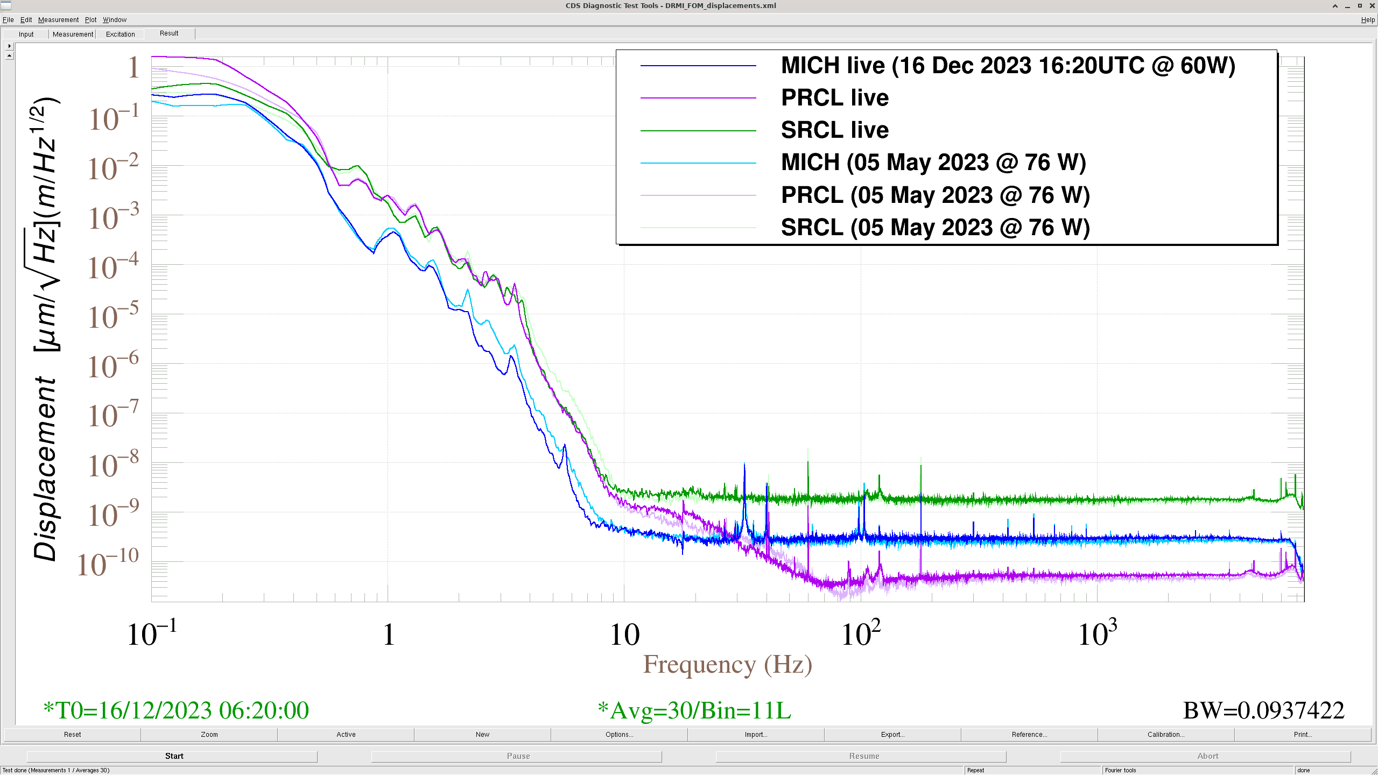
Task: Switch to the Input tab
Action: pyautogui.click(x=26, y=34)
